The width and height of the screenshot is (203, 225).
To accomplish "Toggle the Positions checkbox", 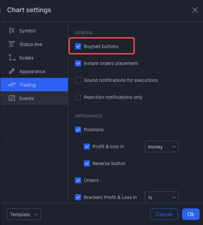I will (78, 130).
